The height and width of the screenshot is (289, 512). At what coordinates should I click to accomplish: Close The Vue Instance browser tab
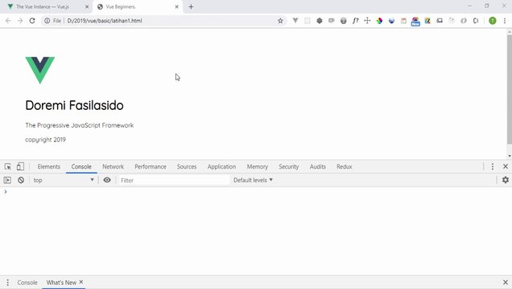point(87,6)
